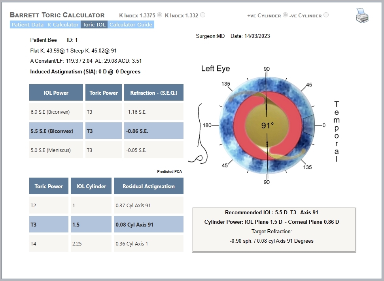Switch to K Calculator tab

click(63, 25)
